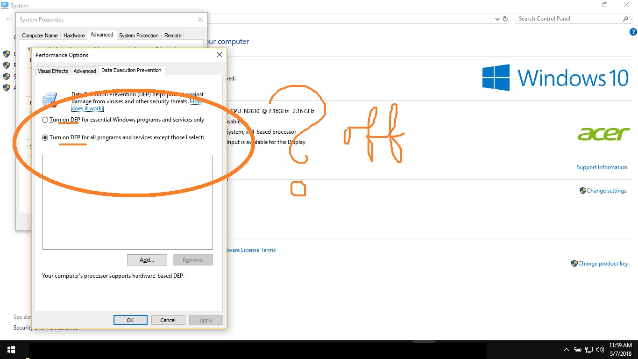Refresh the Control Panel address bar
This screenshot has width=638, height=359.
point(505,19)
